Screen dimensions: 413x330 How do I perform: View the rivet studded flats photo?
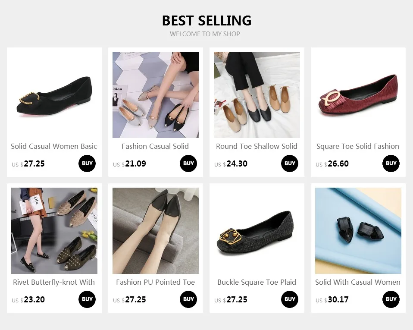tap(54, 231)
